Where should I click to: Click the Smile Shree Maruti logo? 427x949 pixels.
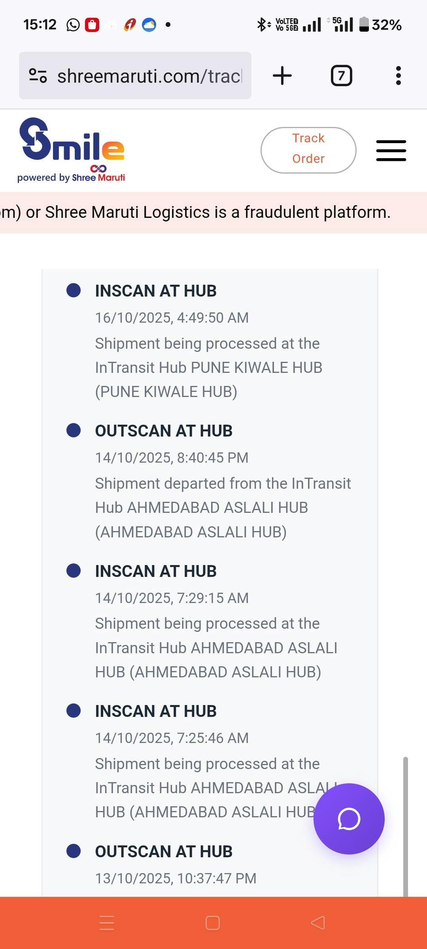coord(72,150)
